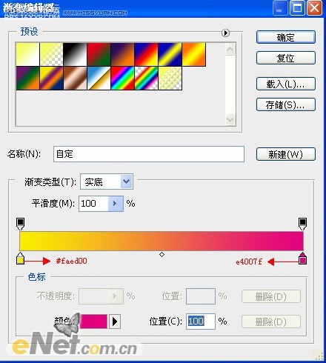Image resolution: width=326 pixels, height=363 pixels.
Task: Select the left yellow color stop
Action: 20,259
